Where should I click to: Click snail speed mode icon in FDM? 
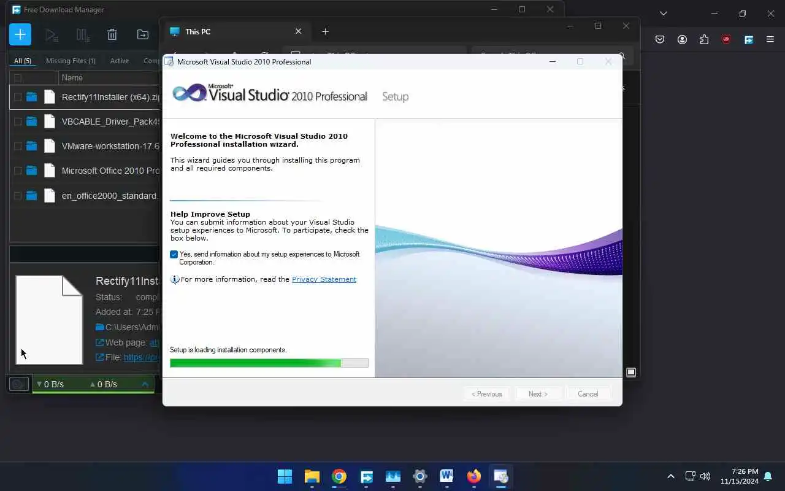click(18, 384)
